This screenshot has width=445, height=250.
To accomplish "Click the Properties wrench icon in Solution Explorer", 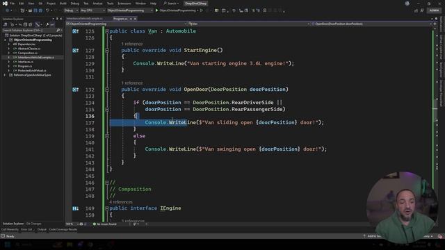I will coord(47,25).
